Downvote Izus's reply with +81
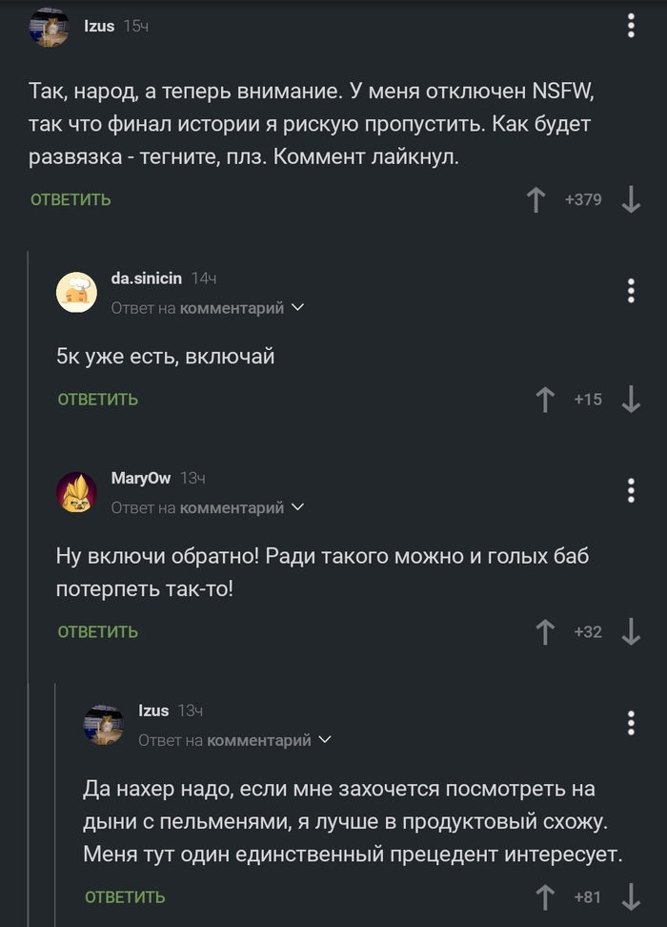Image resolution: width=667 pixels, height=927 pixels. 630,897
